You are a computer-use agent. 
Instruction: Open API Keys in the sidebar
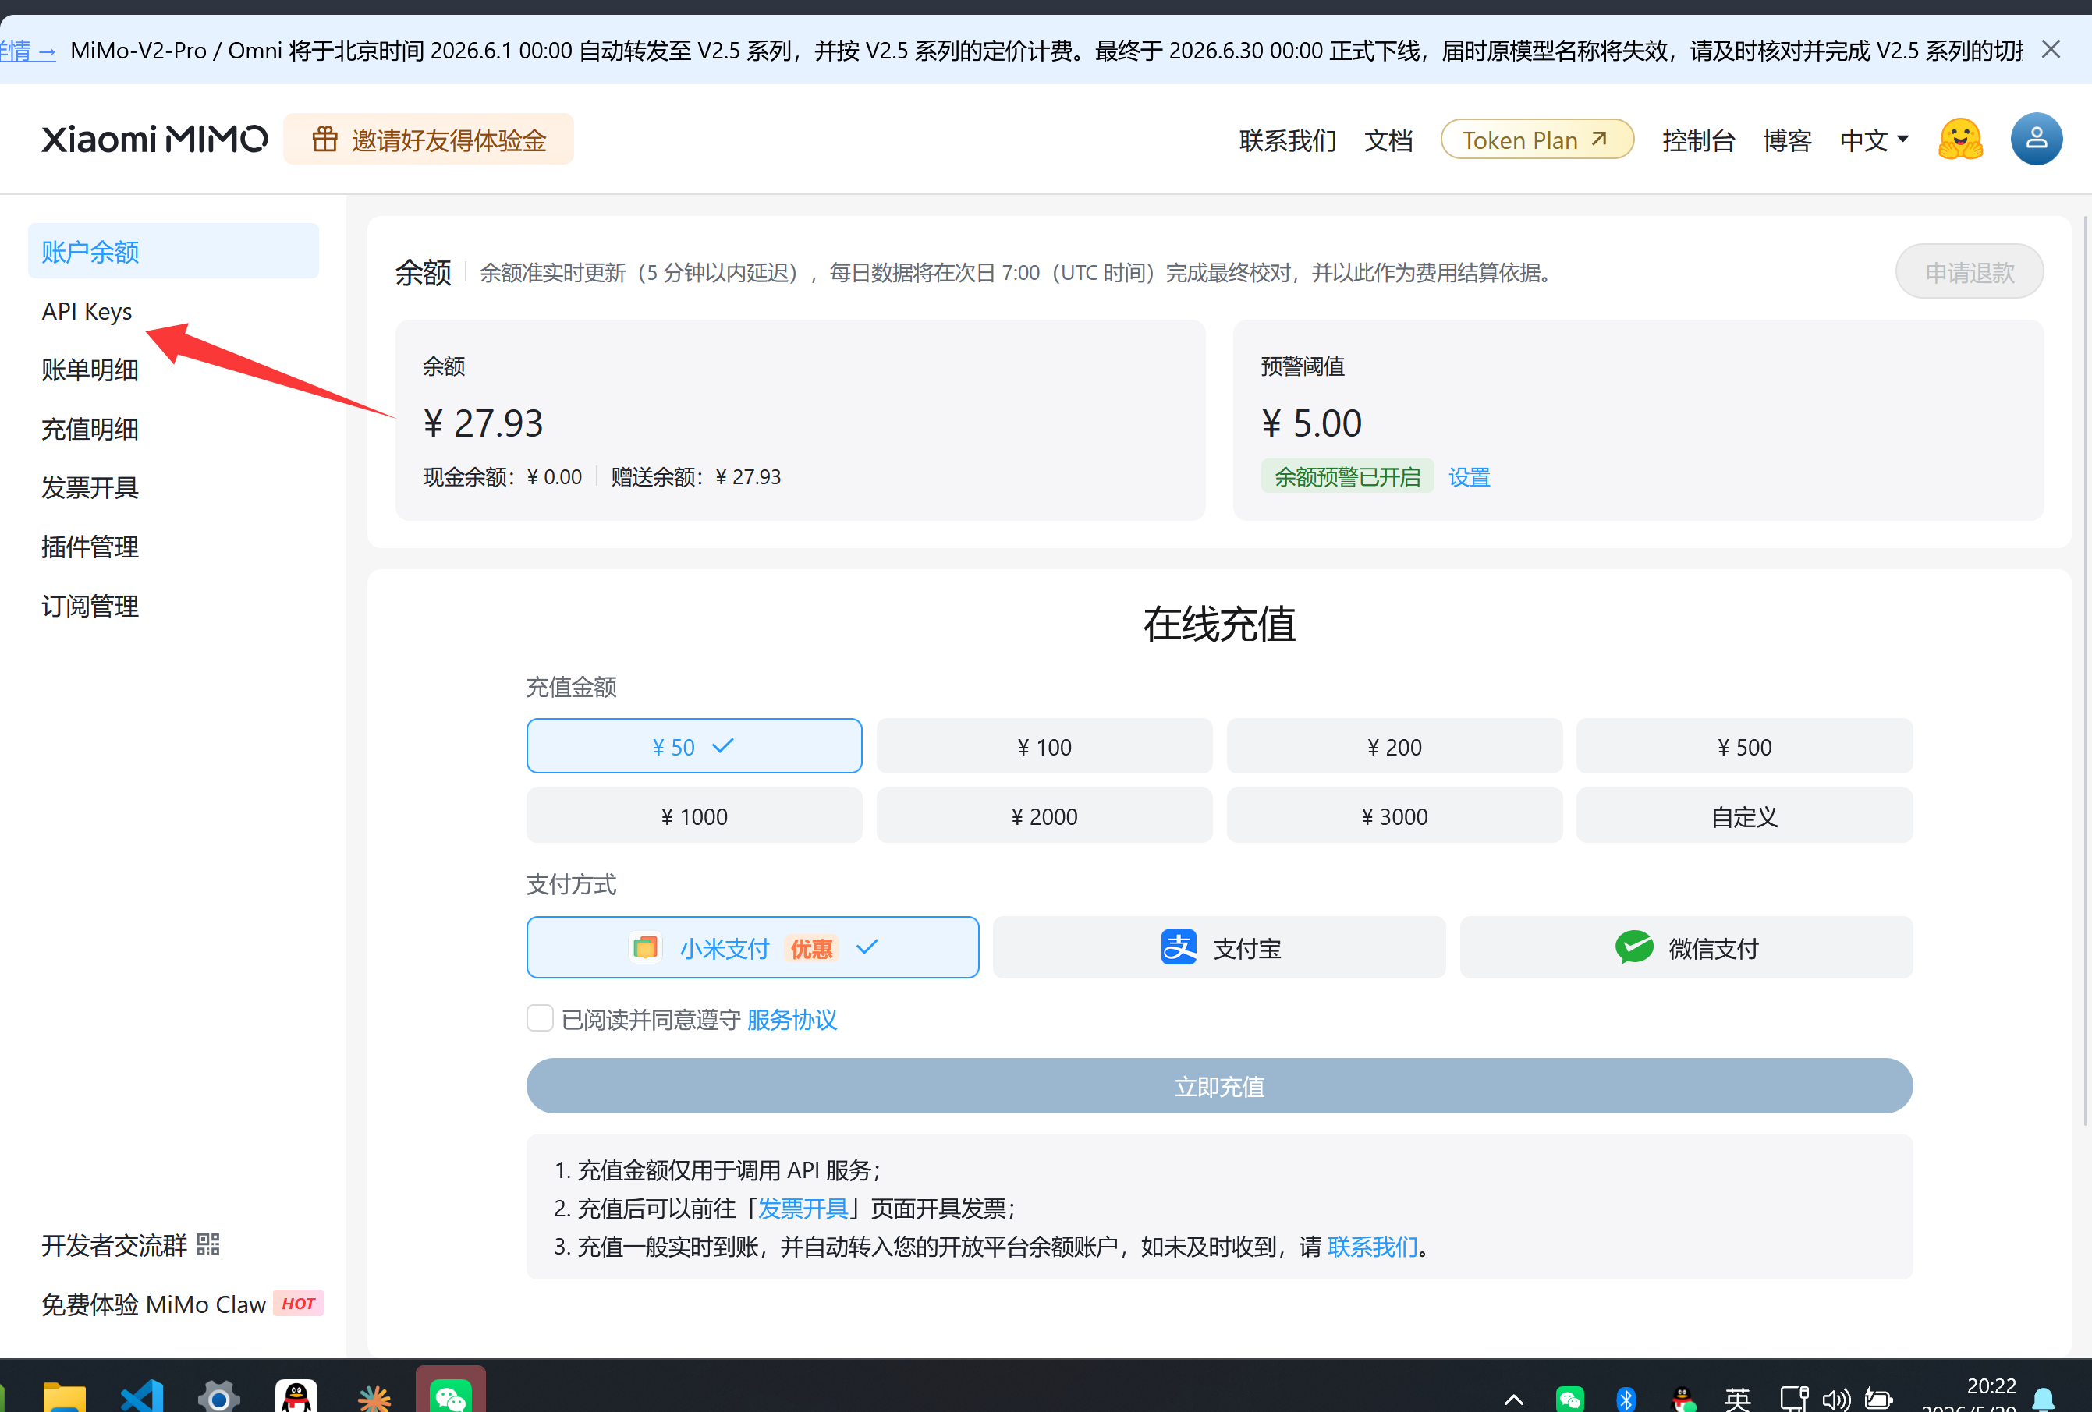click(x=87, y=311)
